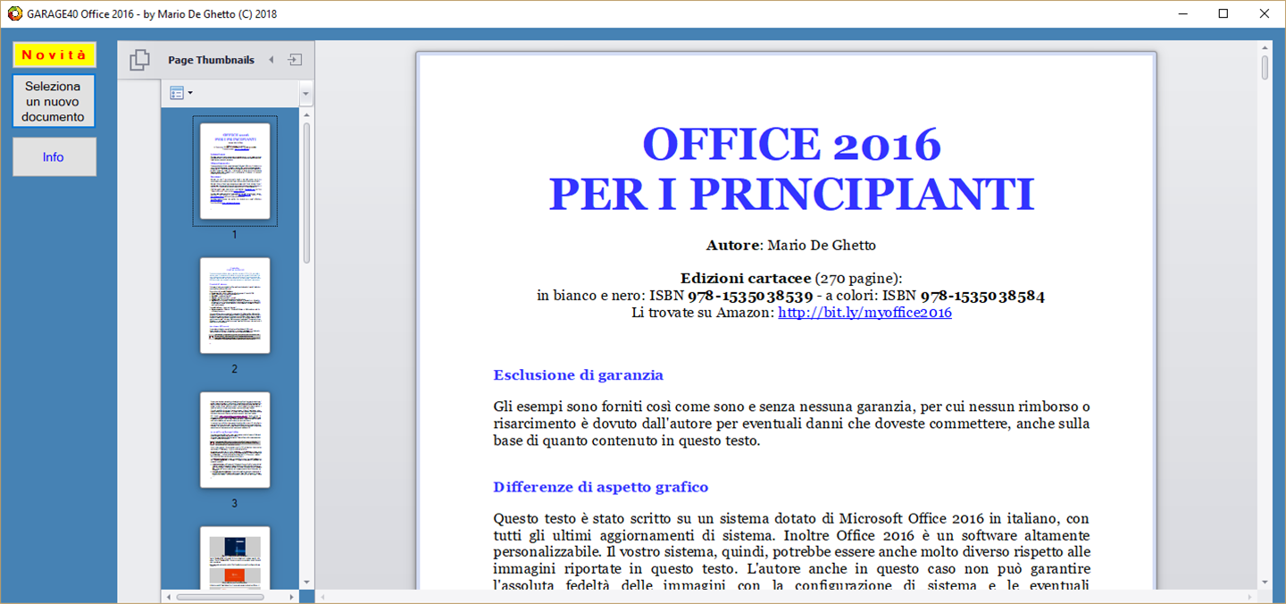Click the Page Thumbnails panel icon
1286x604 pixels.
(139, 60)
